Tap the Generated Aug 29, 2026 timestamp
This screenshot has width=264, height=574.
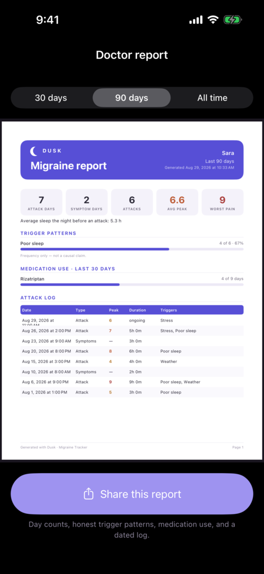199,168
